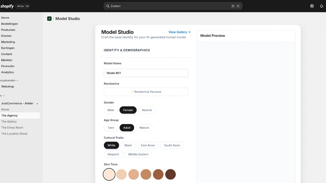Open Markten in sidebar

(x=7, y=60)
